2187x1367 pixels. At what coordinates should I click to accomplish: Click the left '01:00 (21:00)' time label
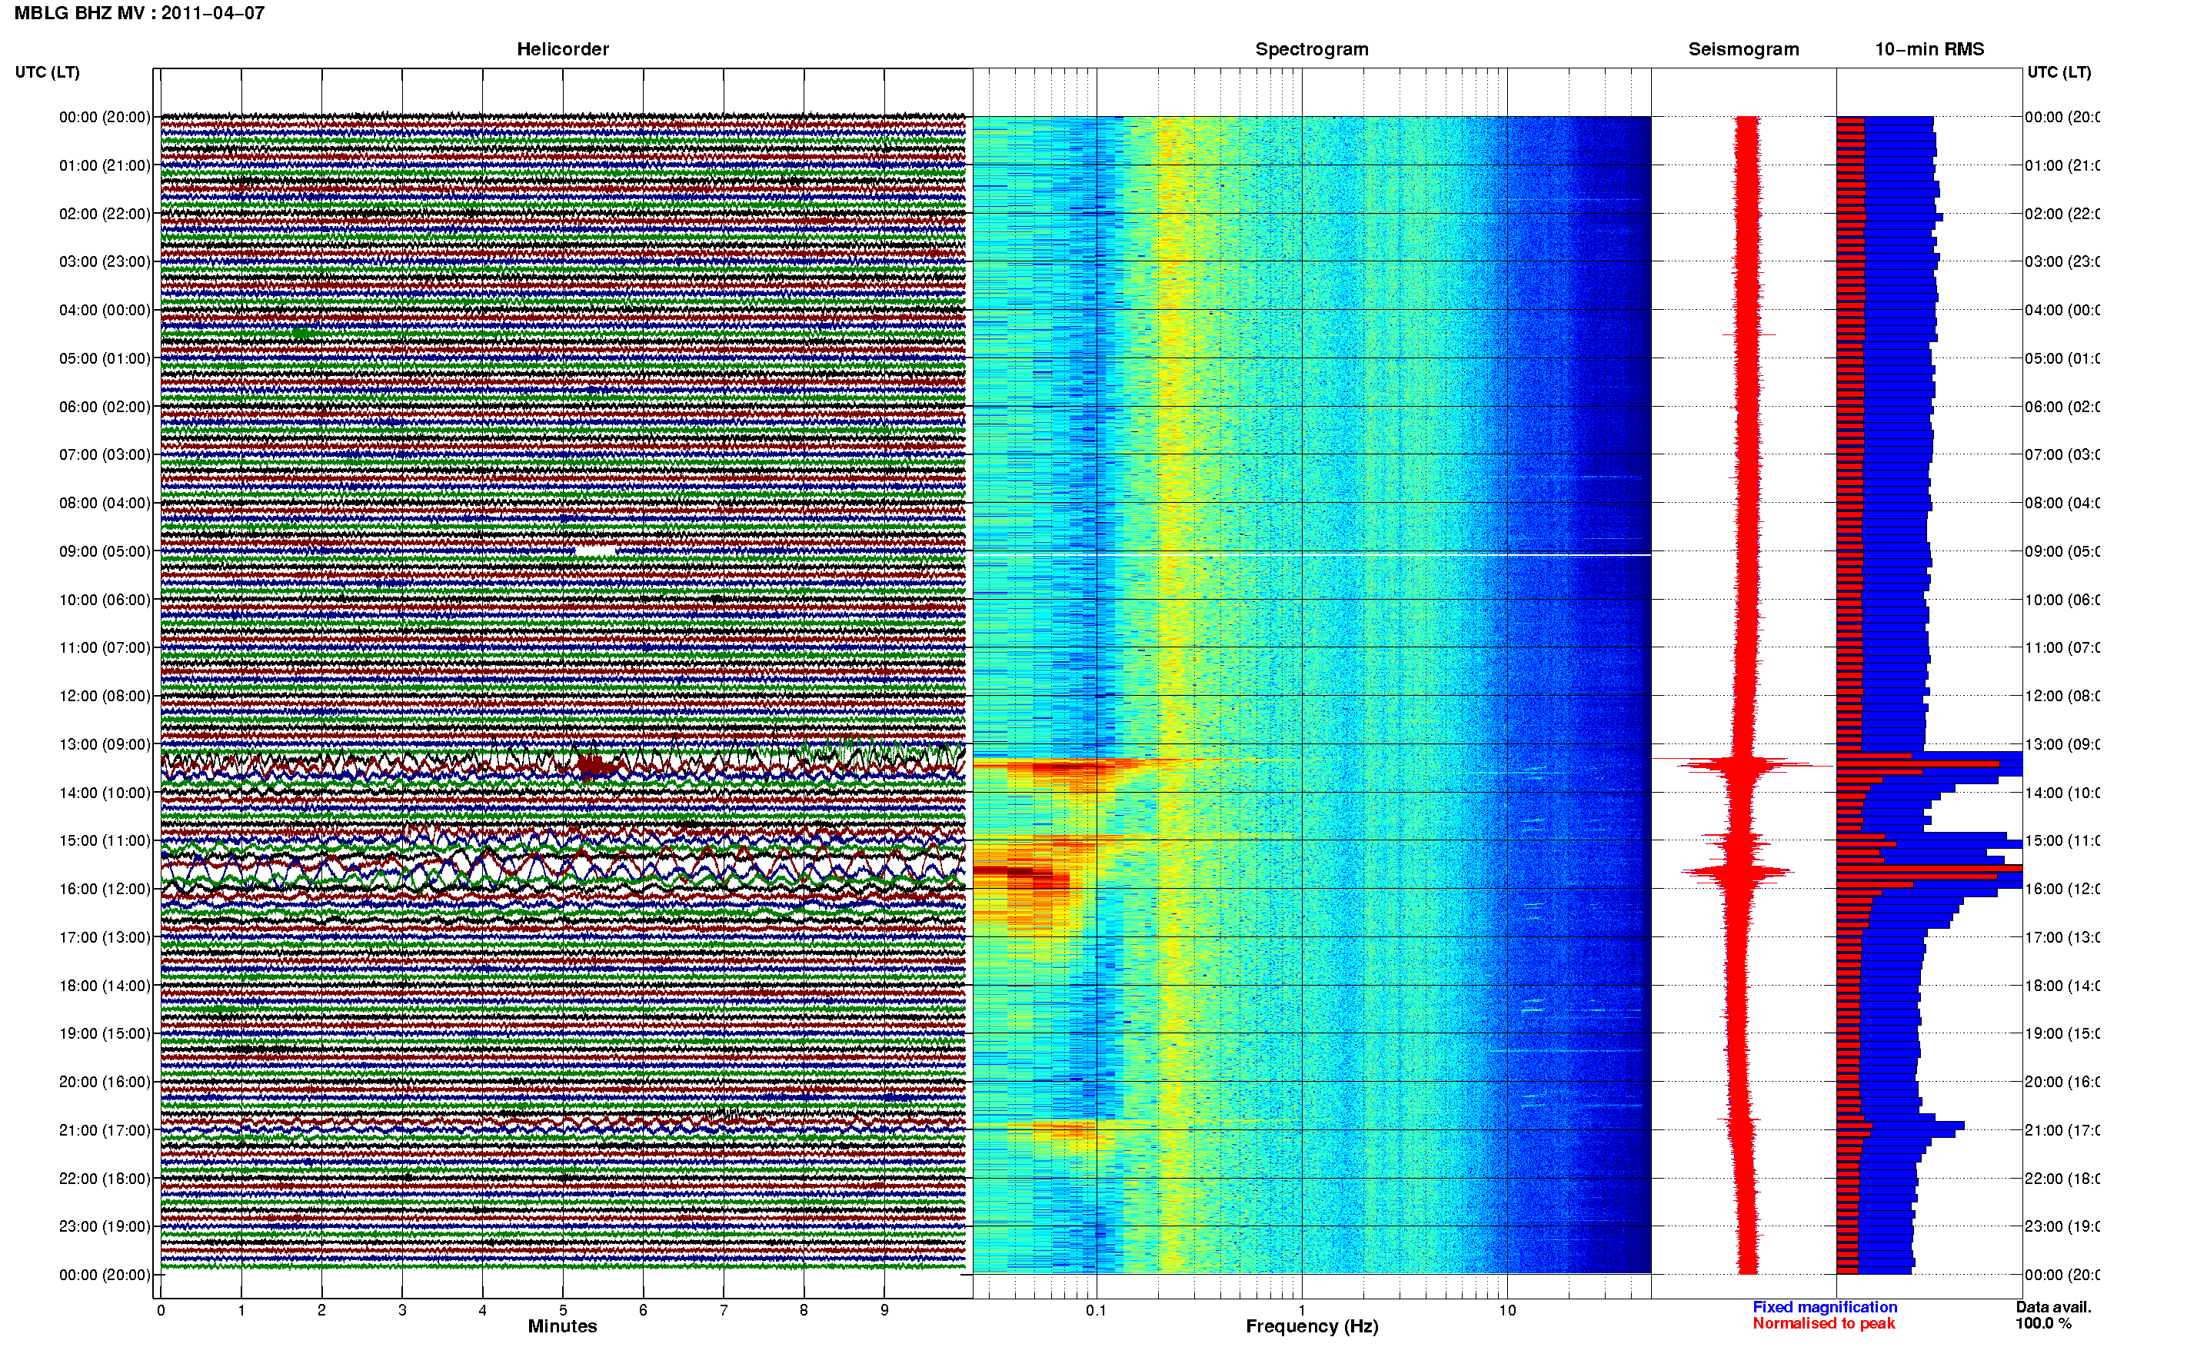[105, 165]
